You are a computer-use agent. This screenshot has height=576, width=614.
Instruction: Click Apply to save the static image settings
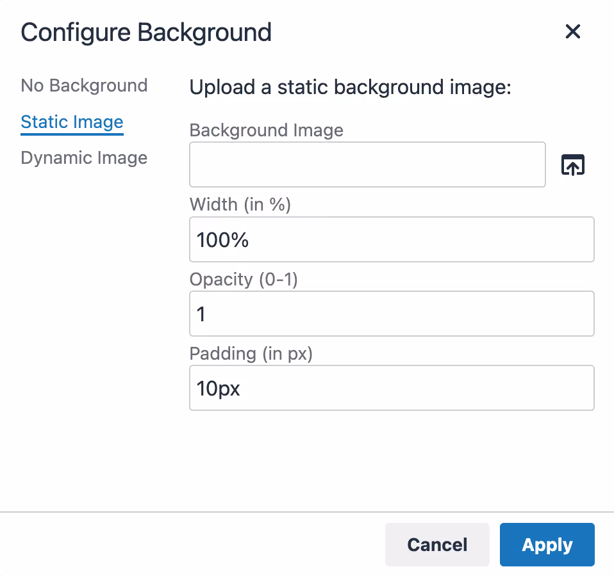547,545
